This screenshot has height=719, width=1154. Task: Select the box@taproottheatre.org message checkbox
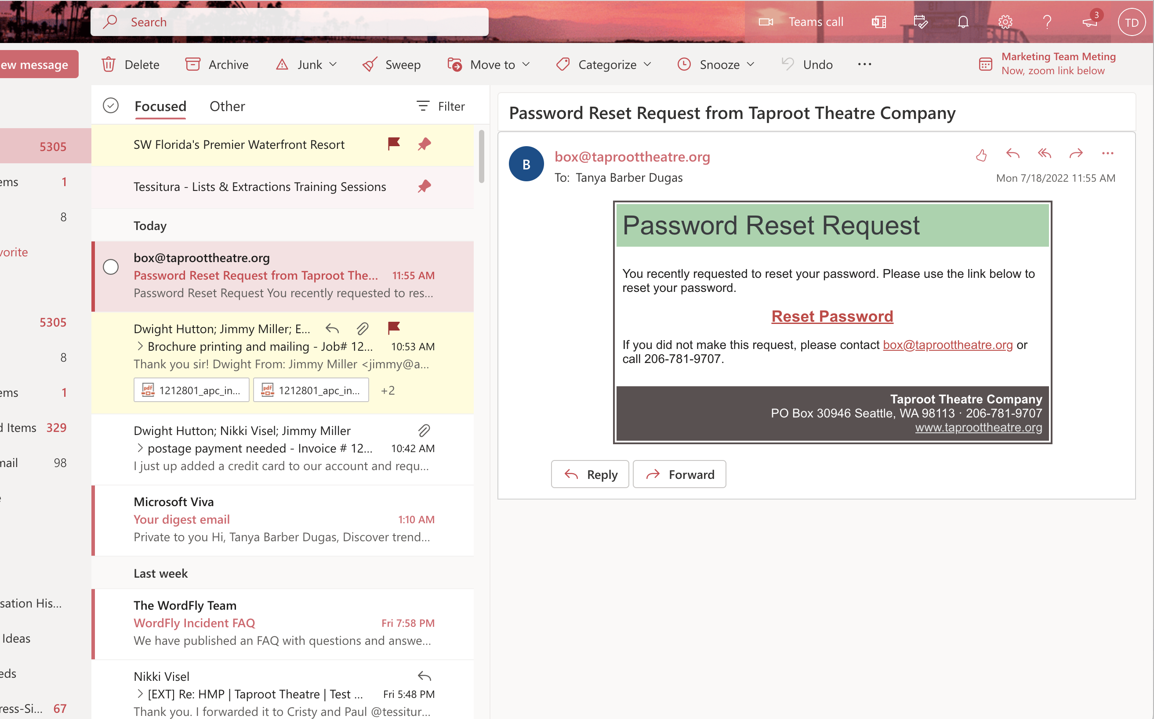click(110, 267)
